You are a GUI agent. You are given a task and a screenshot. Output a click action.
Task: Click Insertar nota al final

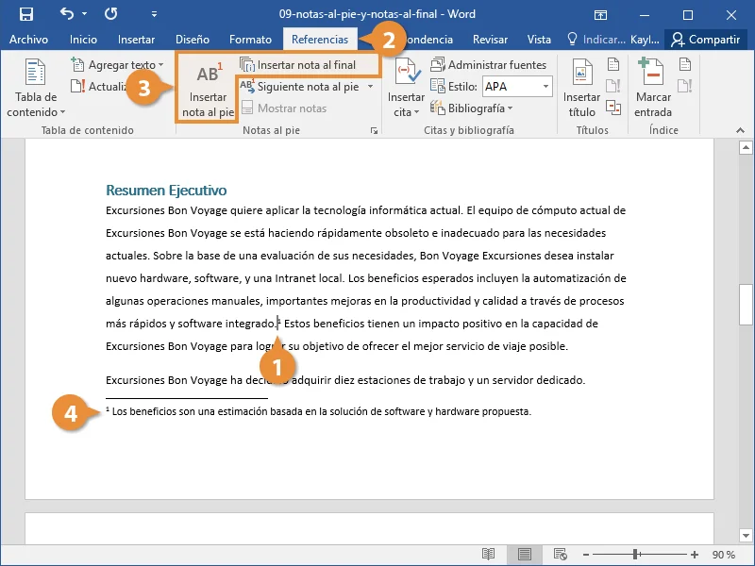(x=298, y=64)
